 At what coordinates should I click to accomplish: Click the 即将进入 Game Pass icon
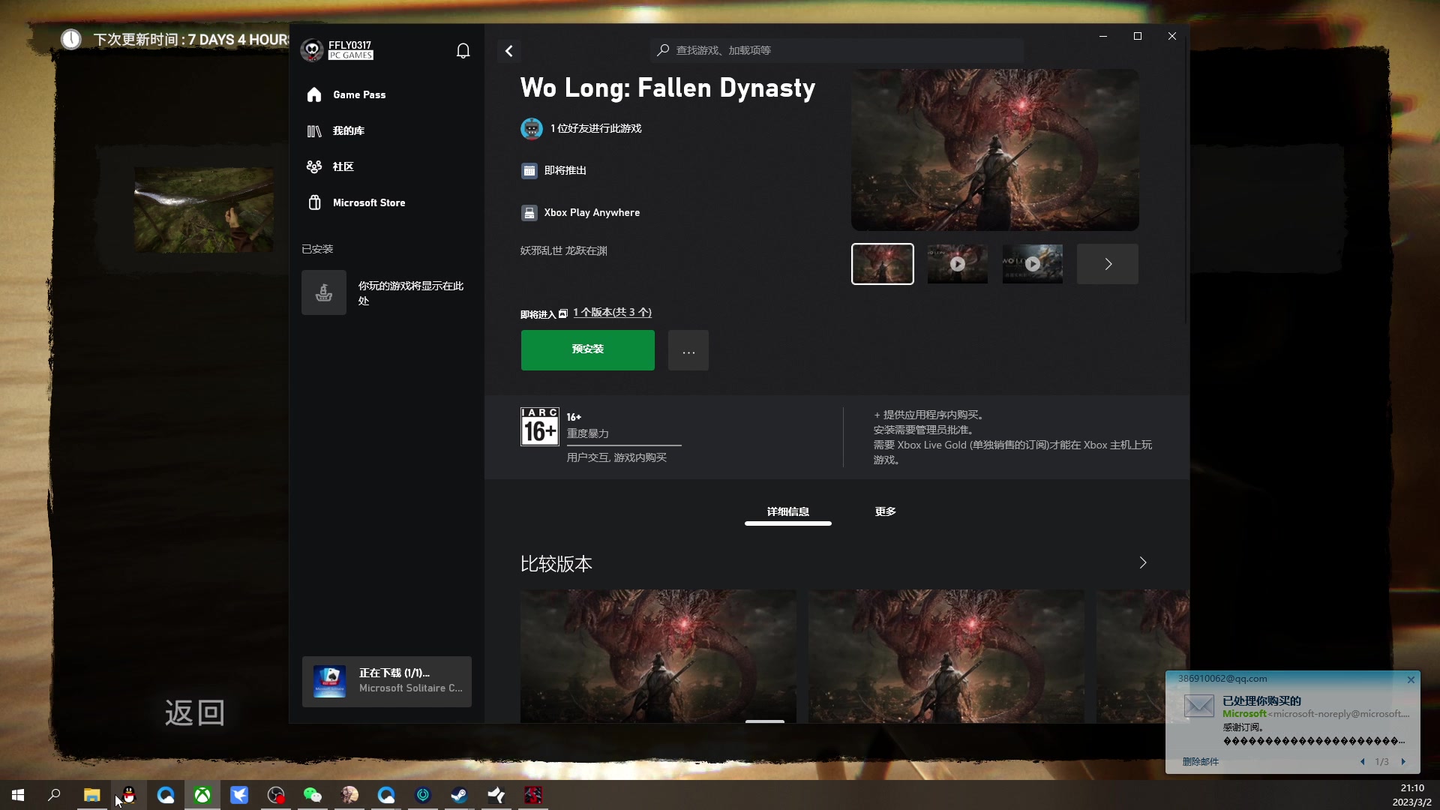563,314
